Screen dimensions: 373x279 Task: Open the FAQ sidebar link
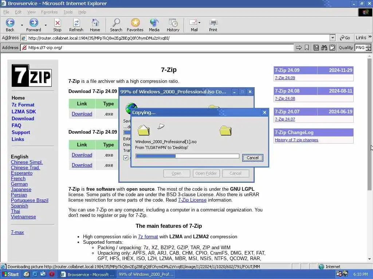16,125
